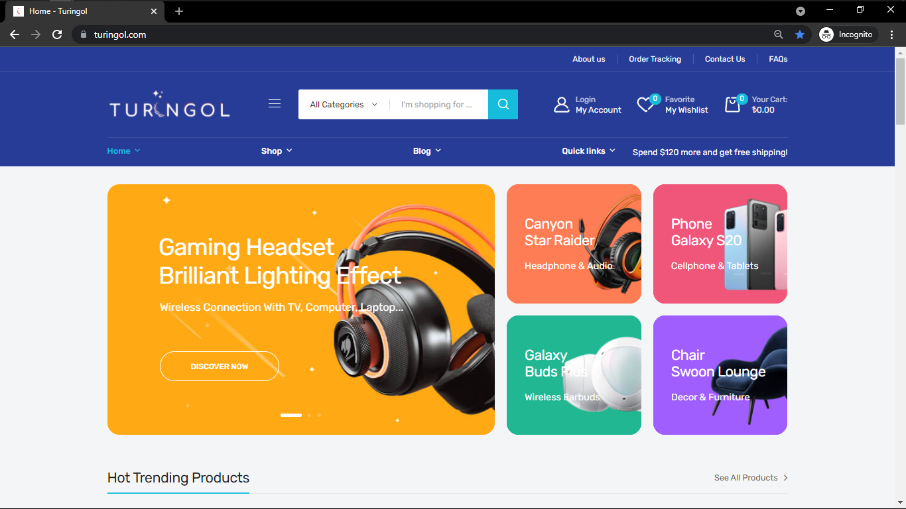Expand the Quick links menu

589,151
